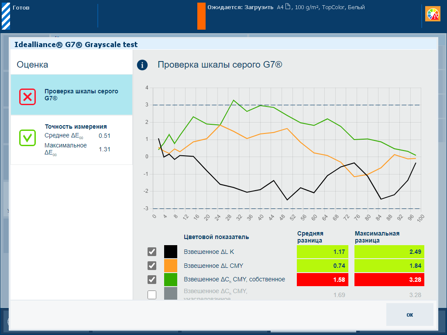Click the green check mark accuracy icon
This screenshot has height=335, width=447.
point(28,138)
